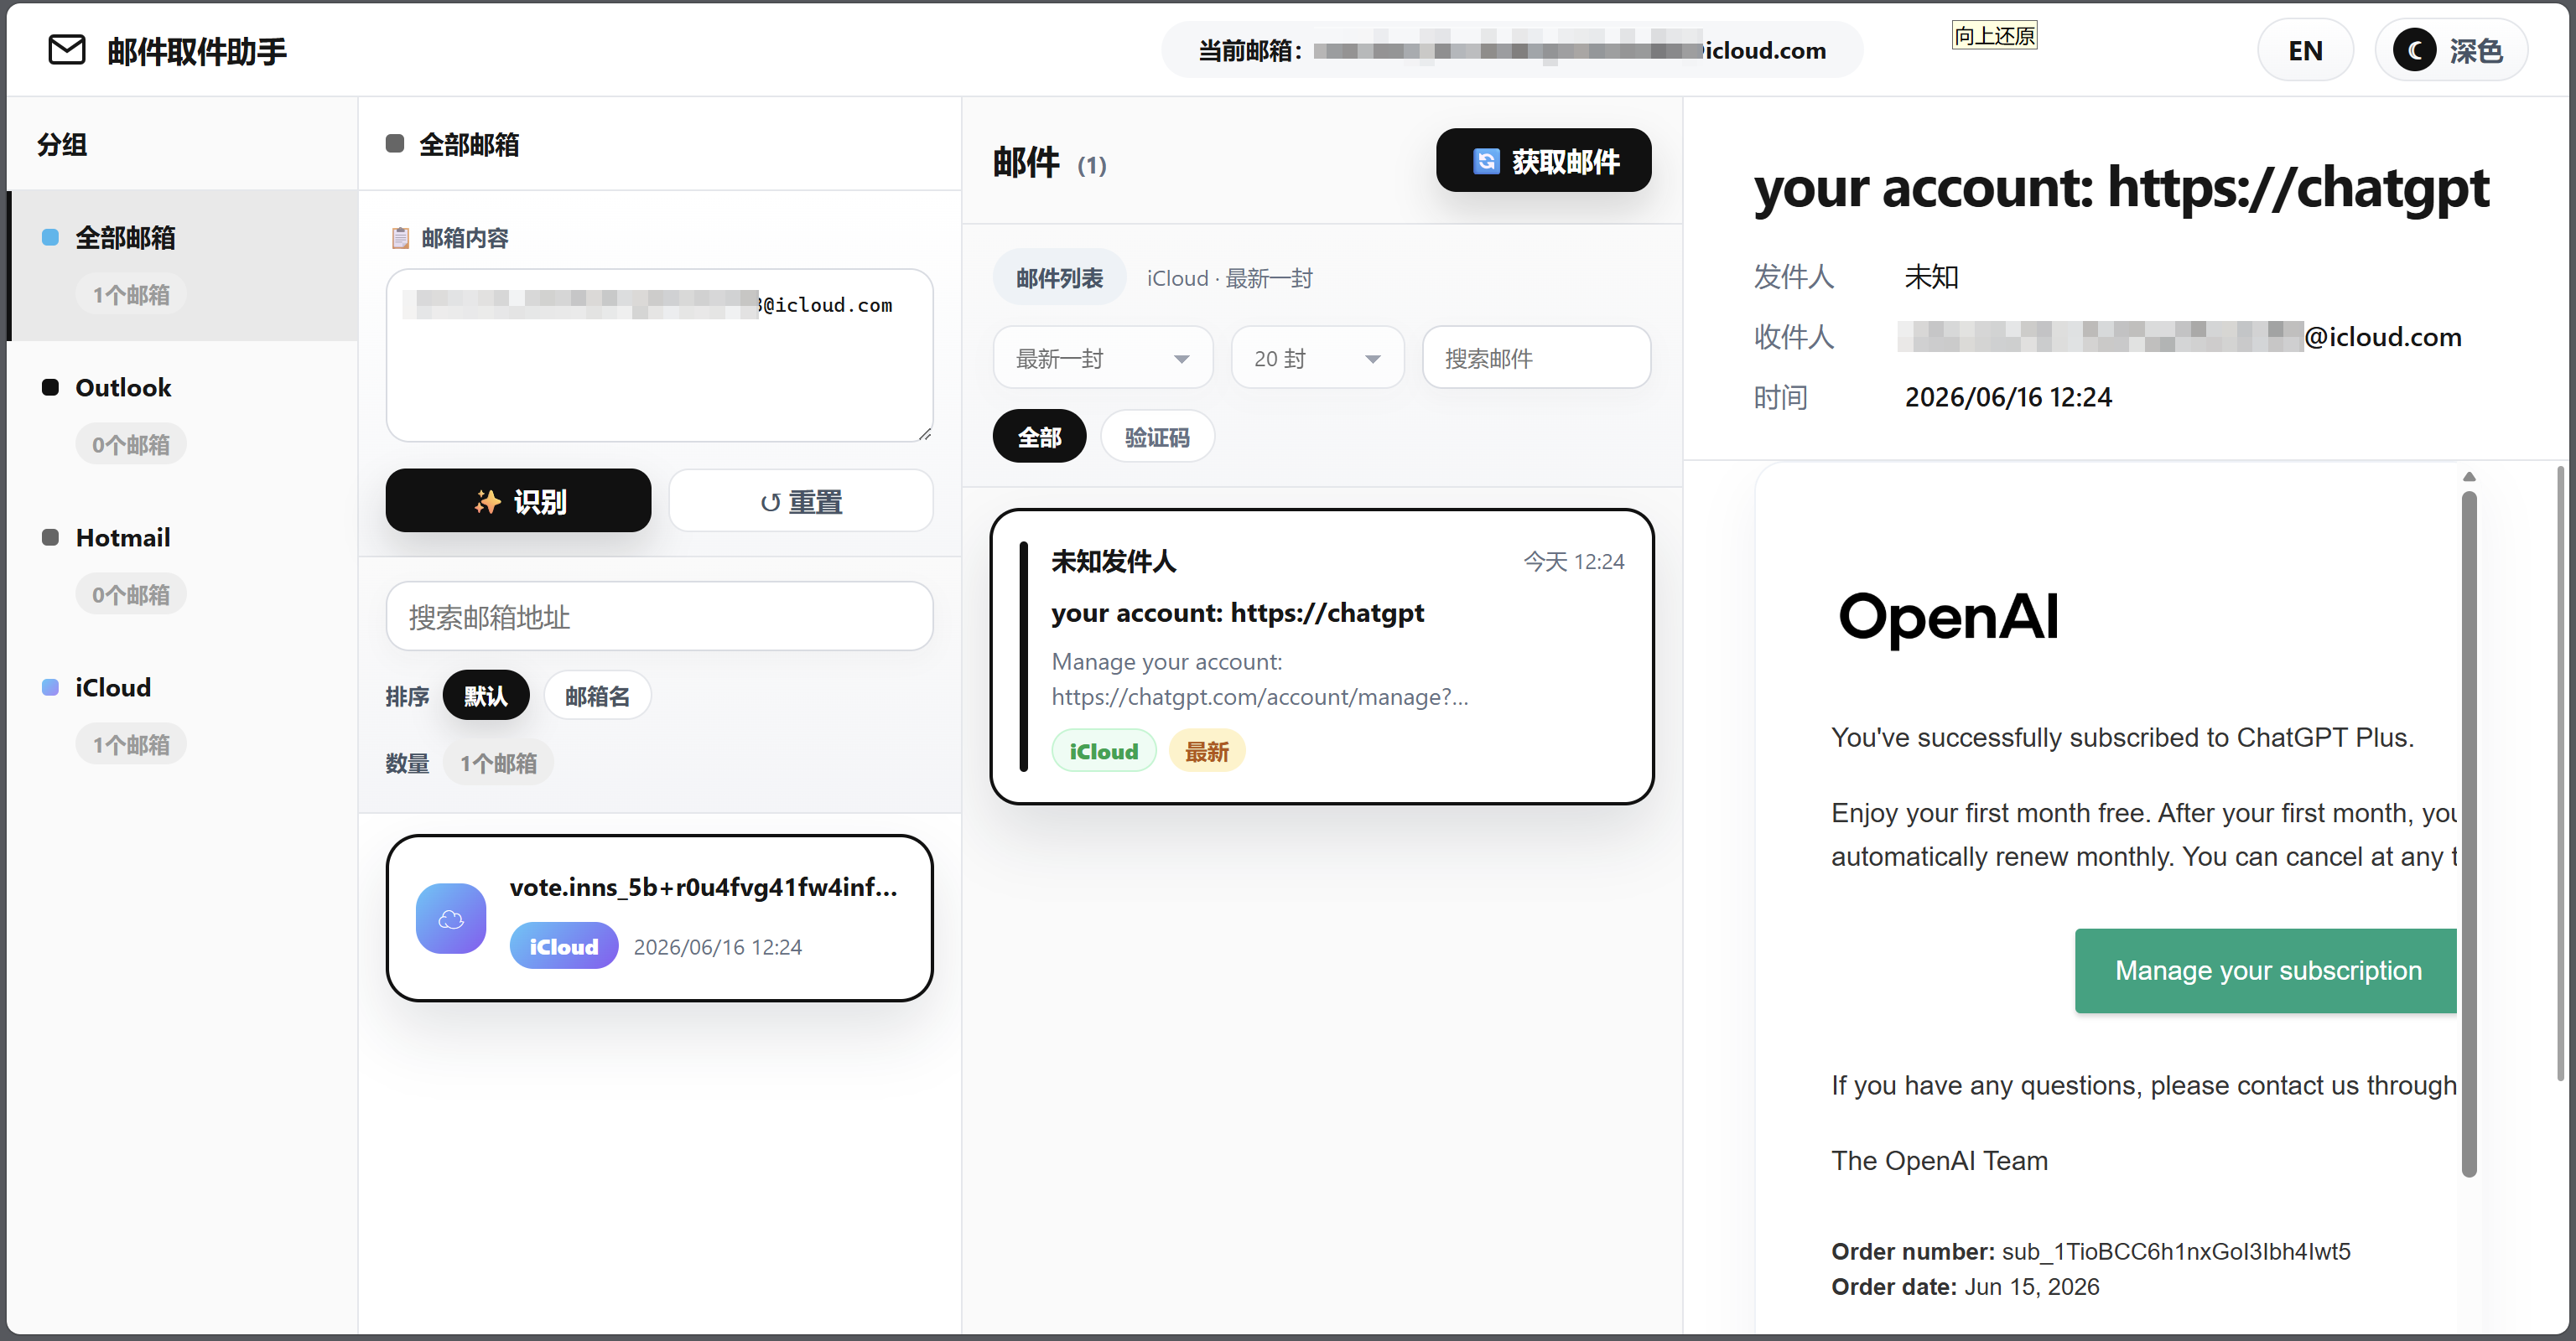Click the 数量 1个邮箱 count badge
2576x1341 pixels.
pos(498,763)
